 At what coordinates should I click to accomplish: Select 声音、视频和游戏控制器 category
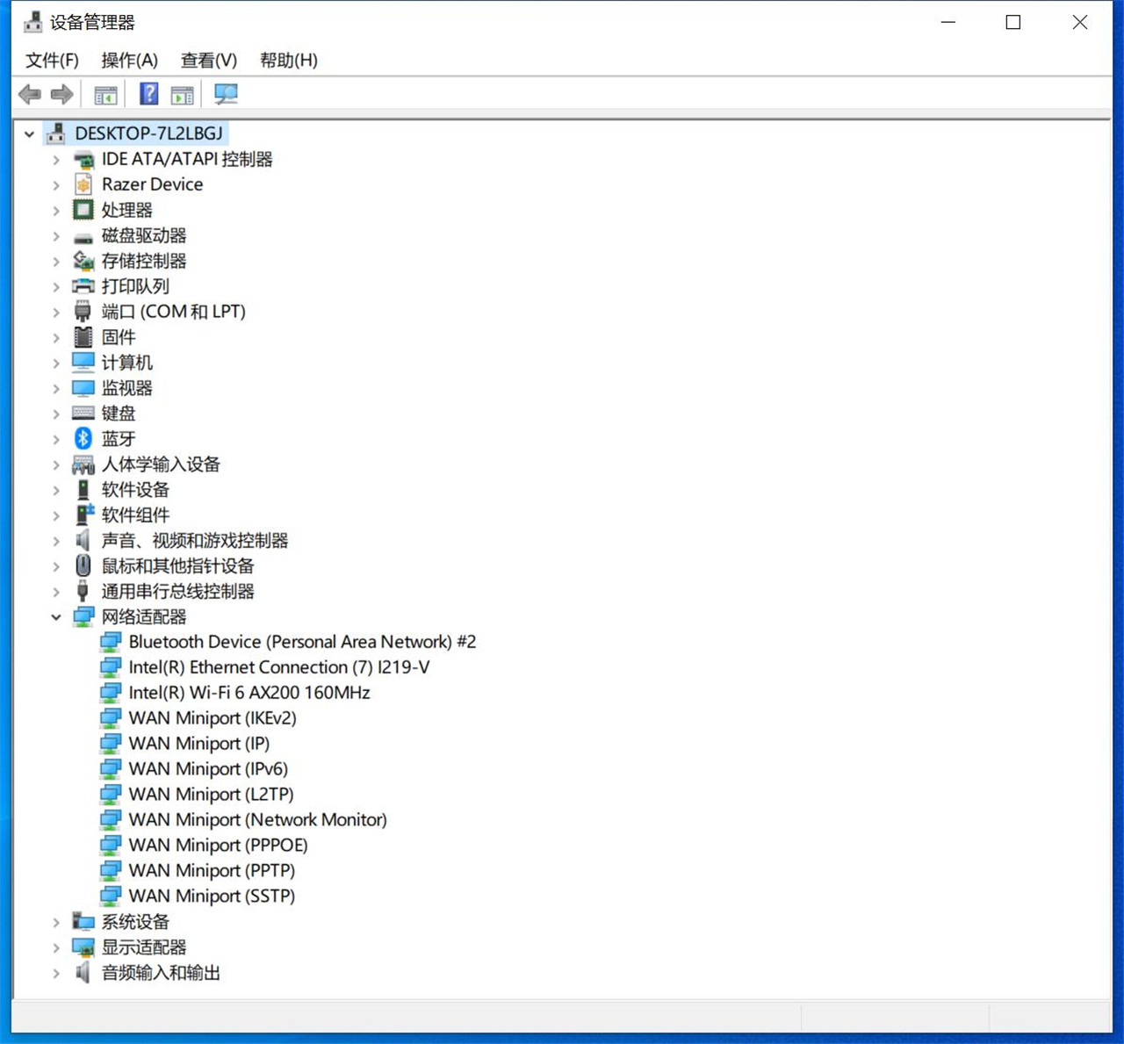[x=194, y=541]
